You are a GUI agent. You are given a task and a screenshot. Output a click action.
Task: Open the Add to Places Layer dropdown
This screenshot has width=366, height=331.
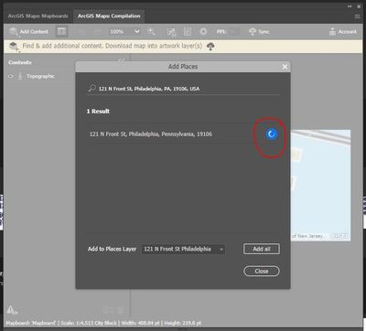(x=183, y=249)
